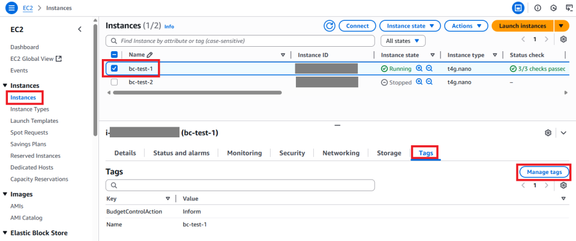The image size is (576, 241).
Task: Open Instance Types in the sidebar
Action: coord(30,109)
